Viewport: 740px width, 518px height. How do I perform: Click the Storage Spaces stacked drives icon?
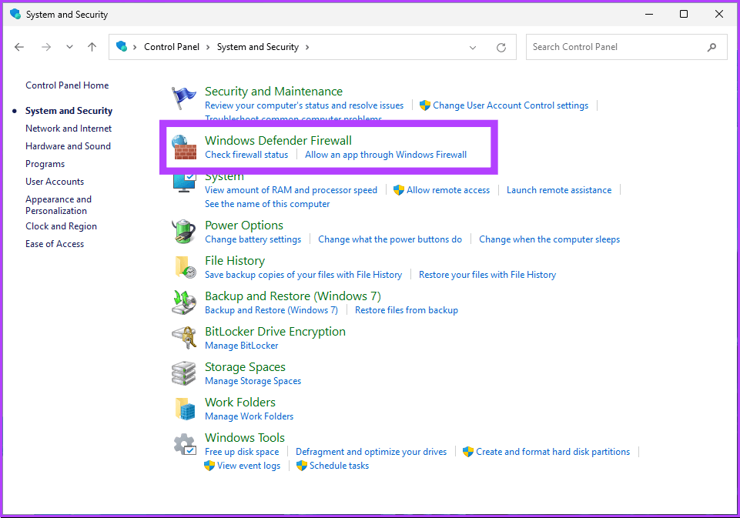(183, 373)
